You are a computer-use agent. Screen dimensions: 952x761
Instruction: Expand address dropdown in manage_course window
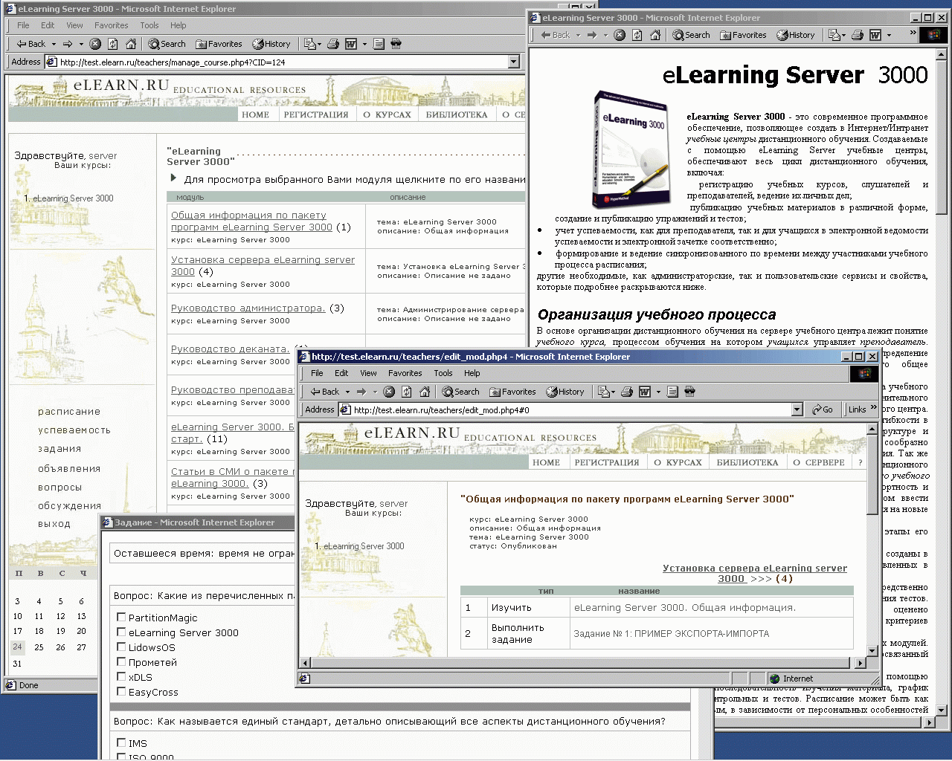click(513, 62)
